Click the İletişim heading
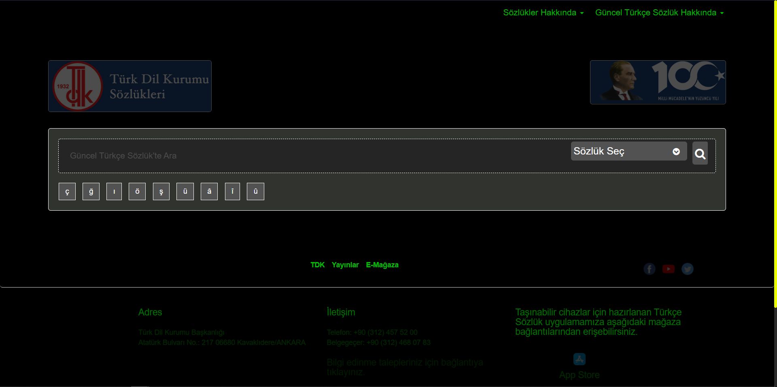Image resolution: width=777 pixels, height=387 pixels. (341, 312)
